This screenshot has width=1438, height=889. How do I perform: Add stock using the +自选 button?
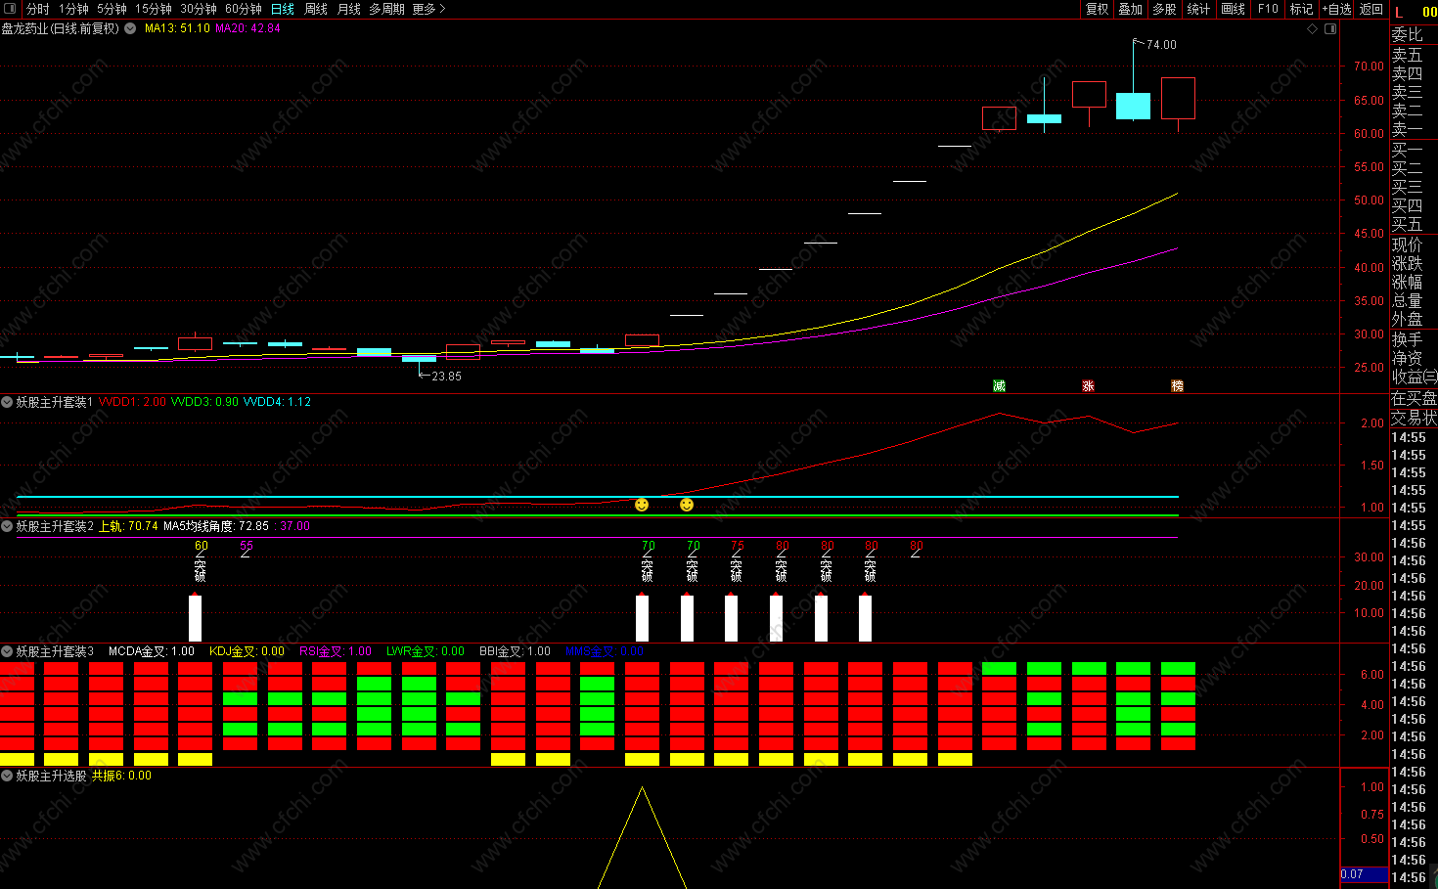point(1336,9)
